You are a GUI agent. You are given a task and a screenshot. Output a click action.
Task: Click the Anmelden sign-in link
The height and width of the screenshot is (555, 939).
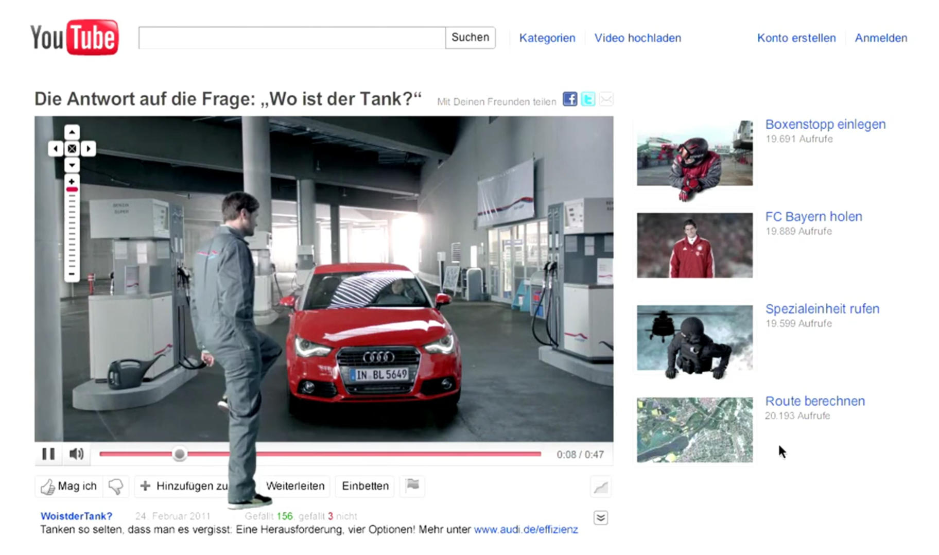881,38
